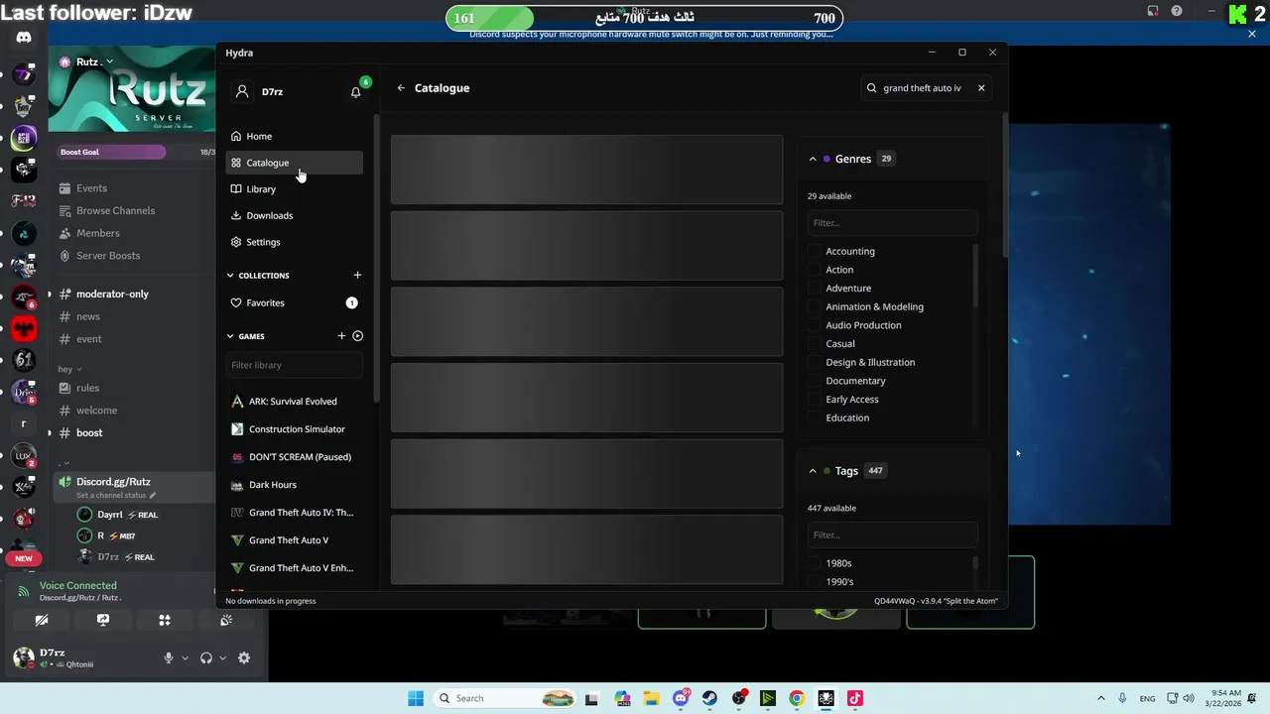Focus the Tags filter field

click(892, 535)
